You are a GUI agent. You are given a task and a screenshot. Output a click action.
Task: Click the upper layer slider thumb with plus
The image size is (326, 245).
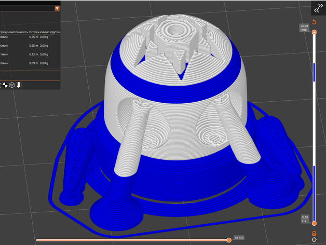coord(314,33)
